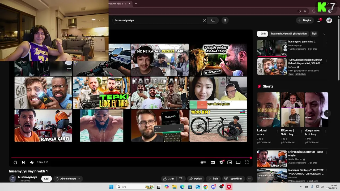The height and width of the screenshot is (191, 340).
Task: Open the YouTube account avatar menu
Action: tap(329, 20)
